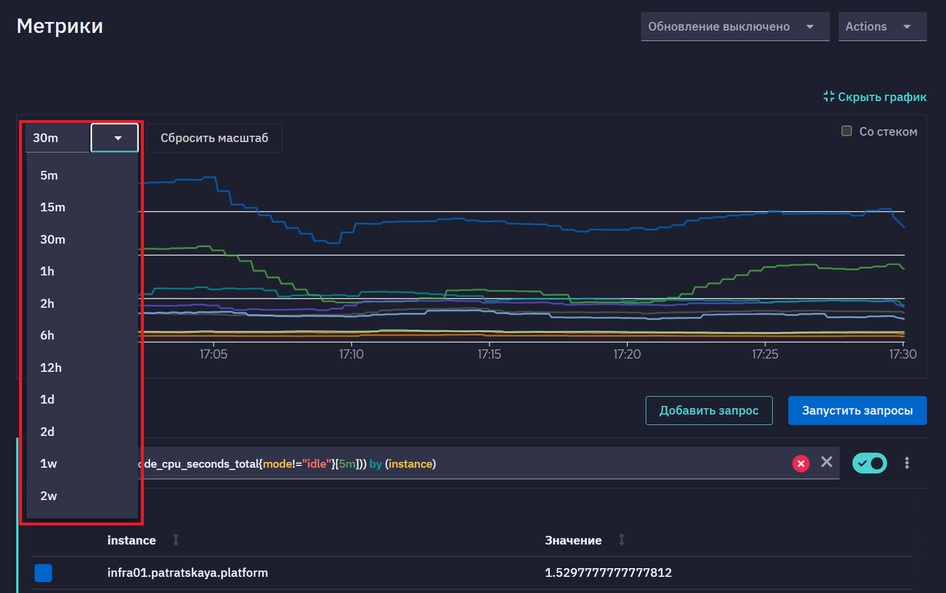Click the blue swatch for infra01.patratskaya.platform
Screen dimensions: 946x593
pos(43,573)
